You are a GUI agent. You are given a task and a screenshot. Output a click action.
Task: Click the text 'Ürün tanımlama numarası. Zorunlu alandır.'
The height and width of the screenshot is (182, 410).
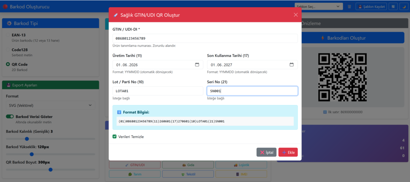coord(144,45)
